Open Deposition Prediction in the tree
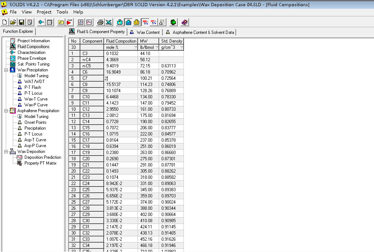 [x=43, y=157]
